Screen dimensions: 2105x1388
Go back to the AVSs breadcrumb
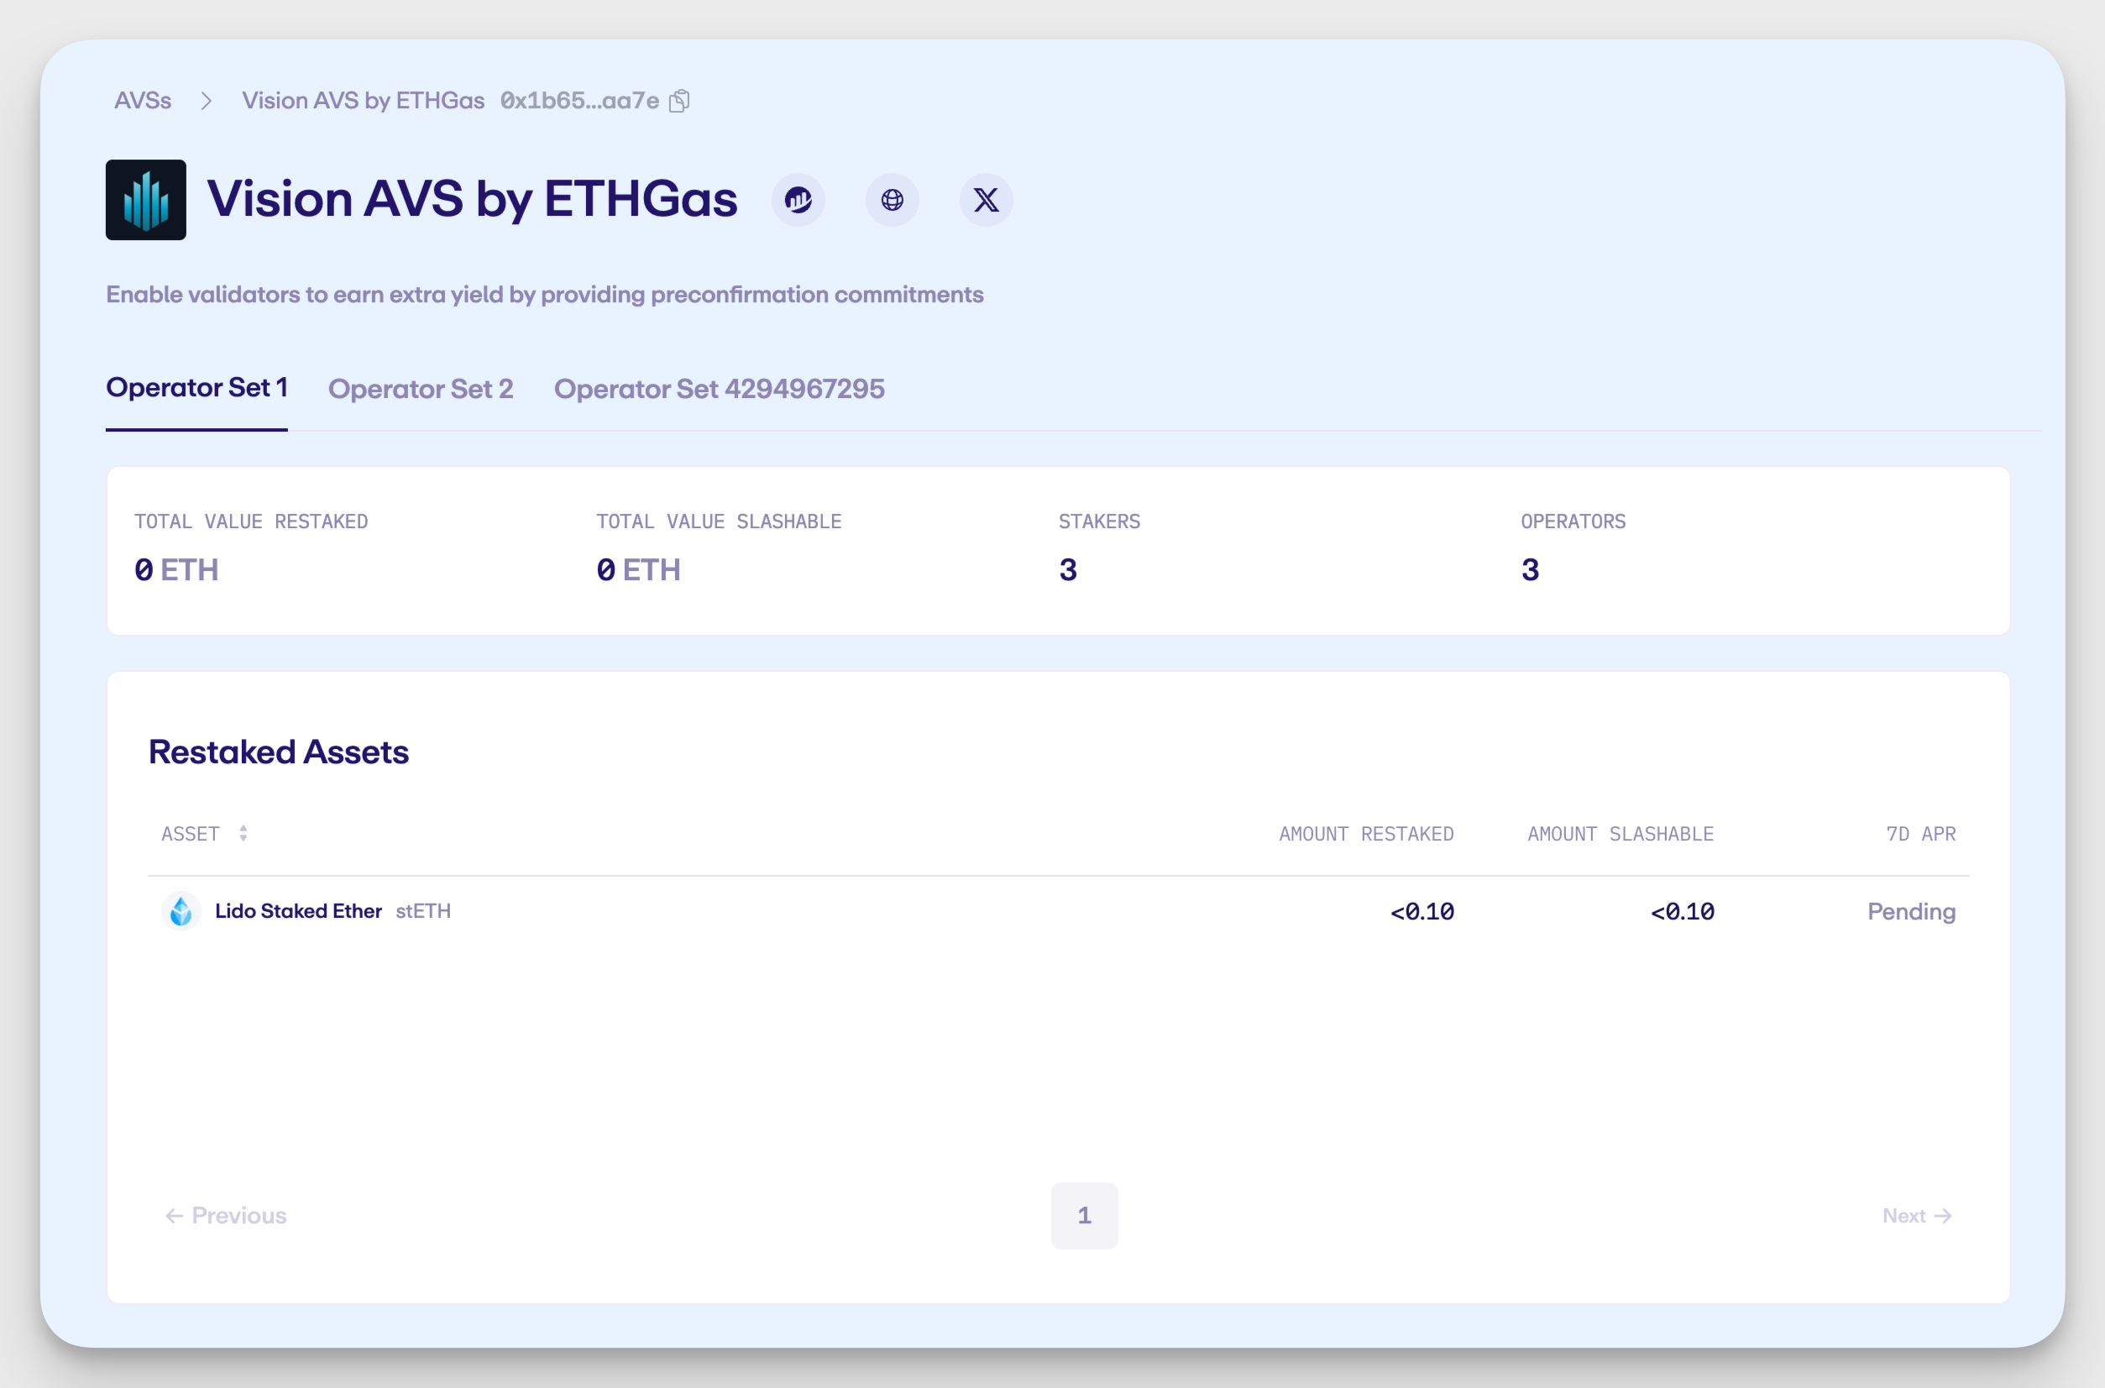143,101
